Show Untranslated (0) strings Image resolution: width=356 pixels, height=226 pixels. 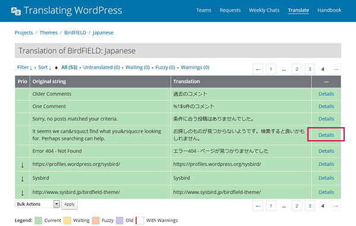[101, 67]
